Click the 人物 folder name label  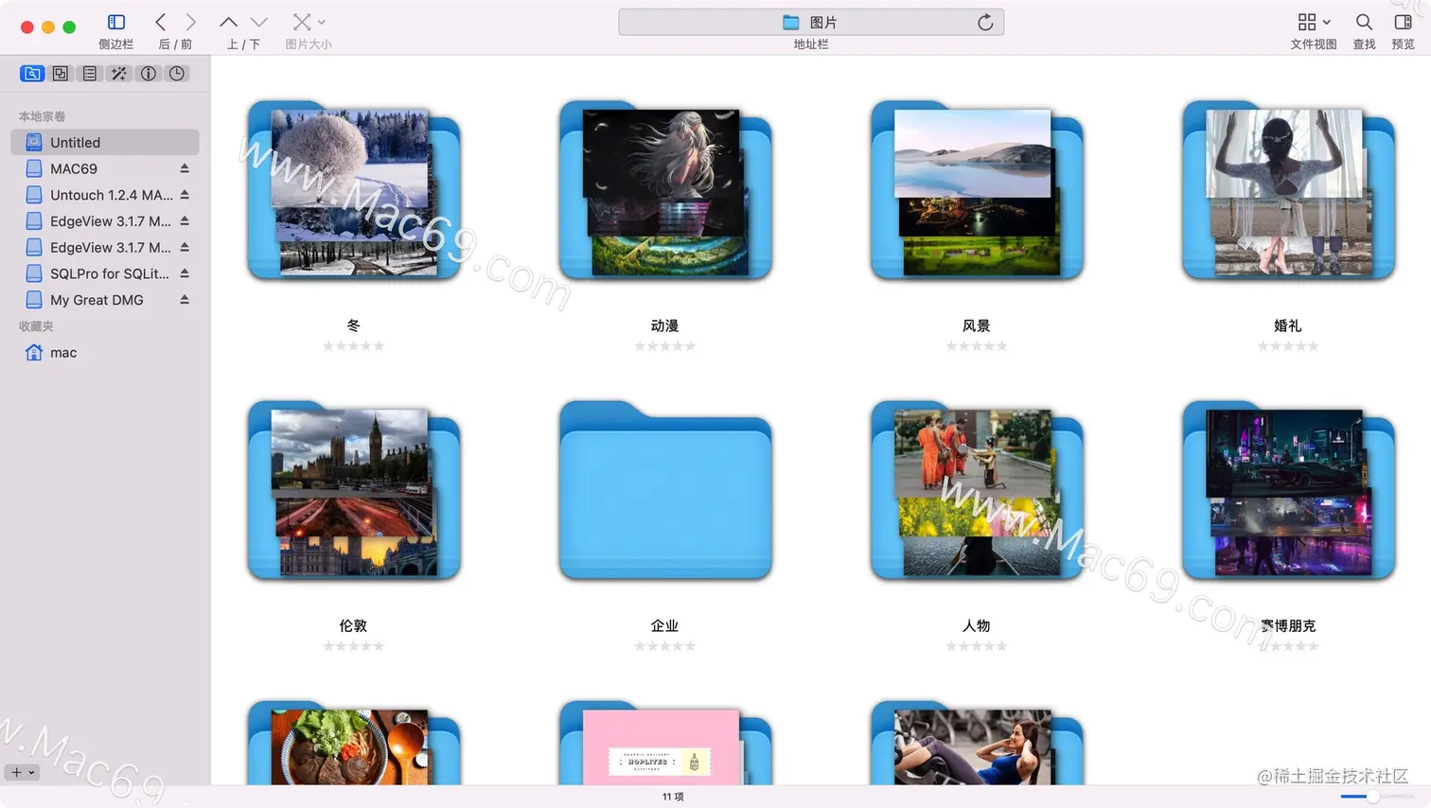click(x=976, y=625)
